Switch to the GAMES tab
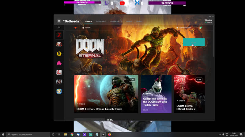The image size is (245, 137). (89, 21)
